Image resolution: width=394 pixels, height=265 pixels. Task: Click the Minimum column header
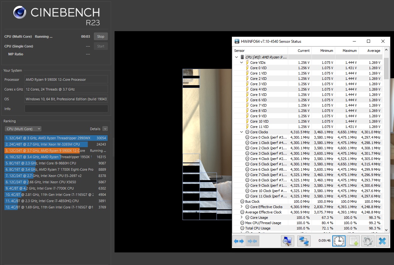click(323, 51)
